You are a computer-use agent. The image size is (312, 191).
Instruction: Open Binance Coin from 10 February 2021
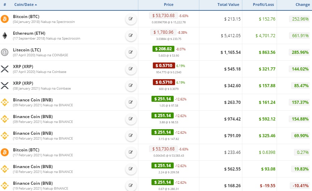(x=33, y=133)
